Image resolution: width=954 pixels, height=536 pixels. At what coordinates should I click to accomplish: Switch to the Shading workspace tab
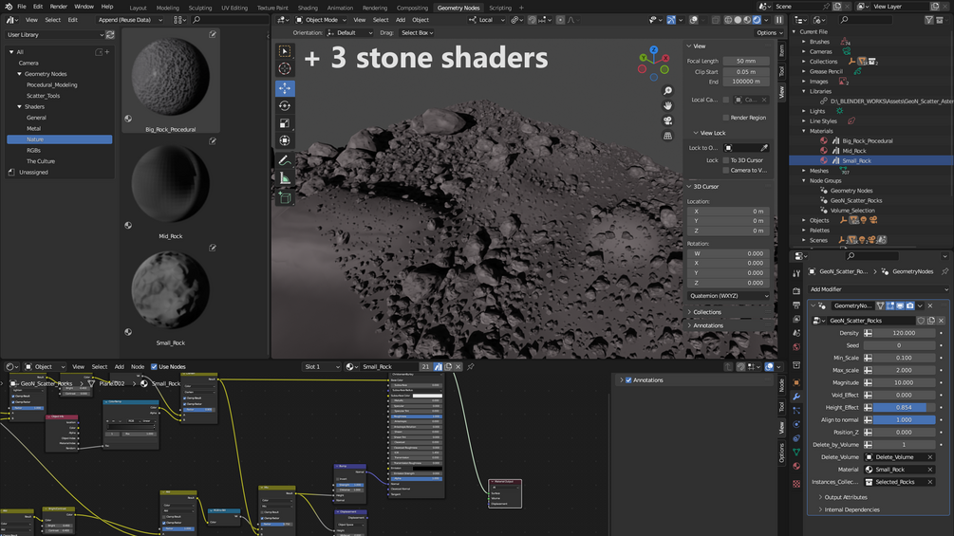[x=308, y=8]
